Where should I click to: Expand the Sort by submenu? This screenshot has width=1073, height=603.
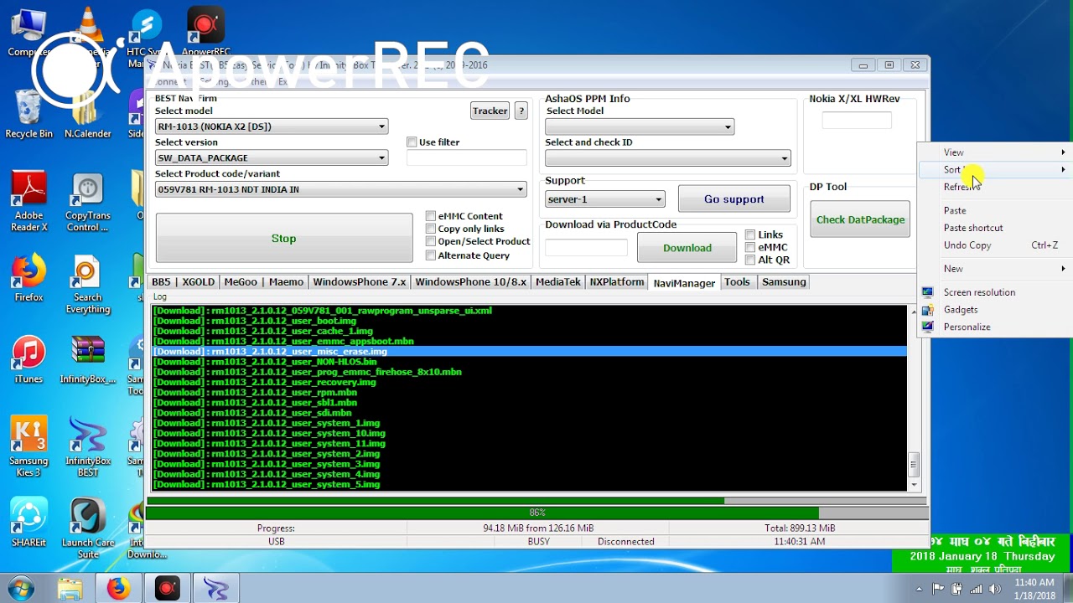click(x=995, y=169)
